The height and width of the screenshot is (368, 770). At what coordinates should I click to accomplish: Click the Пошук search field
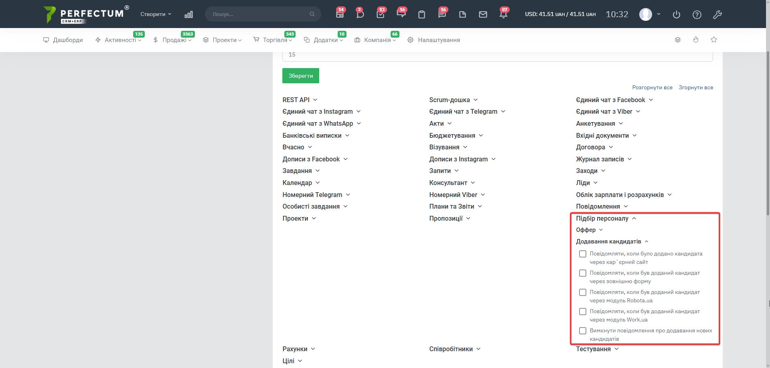pyautogui.click(x=260, y=14)
